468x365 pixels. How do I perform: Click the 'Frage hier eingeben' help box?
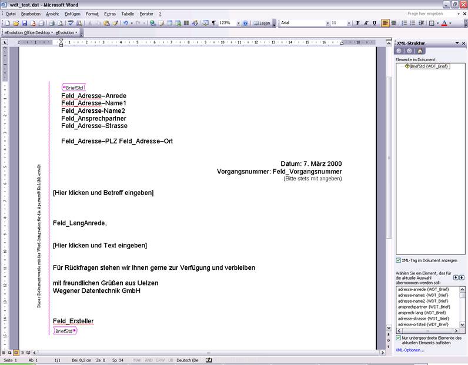pos(431,14)
